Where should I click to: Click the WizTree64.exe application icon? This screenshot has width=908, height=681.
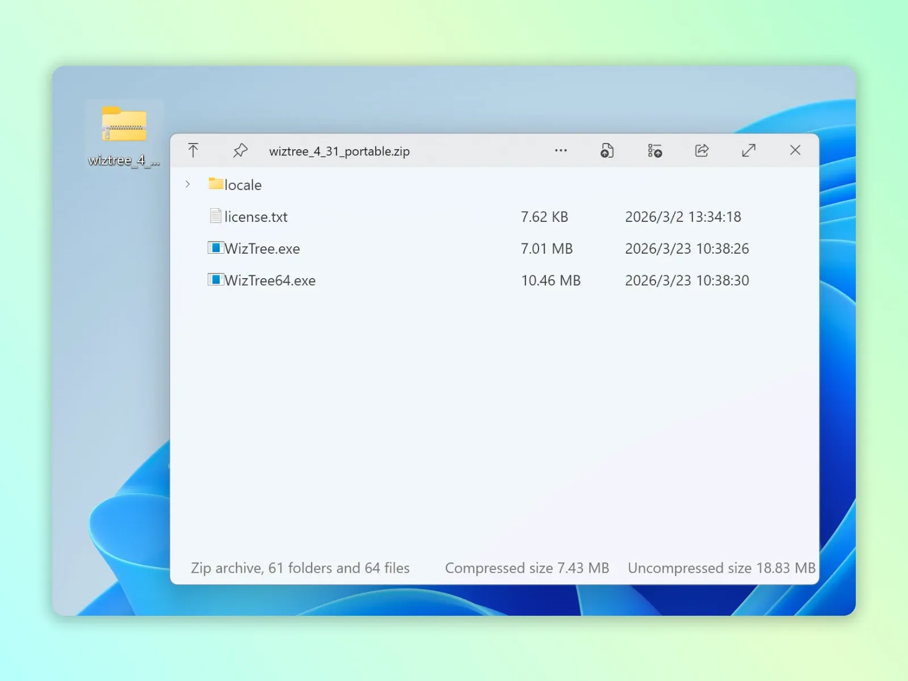click(216, 279)
